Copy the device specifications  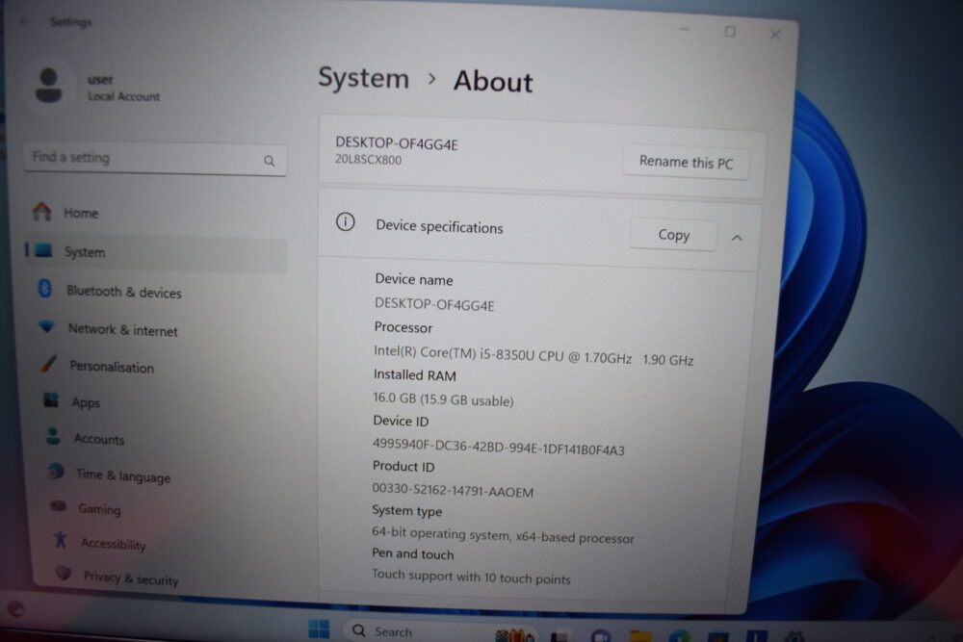[x=674, y=235]
